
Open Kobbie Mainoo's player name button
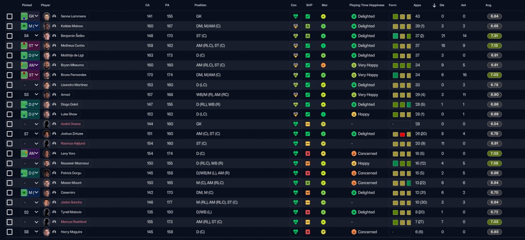(72, 26)
